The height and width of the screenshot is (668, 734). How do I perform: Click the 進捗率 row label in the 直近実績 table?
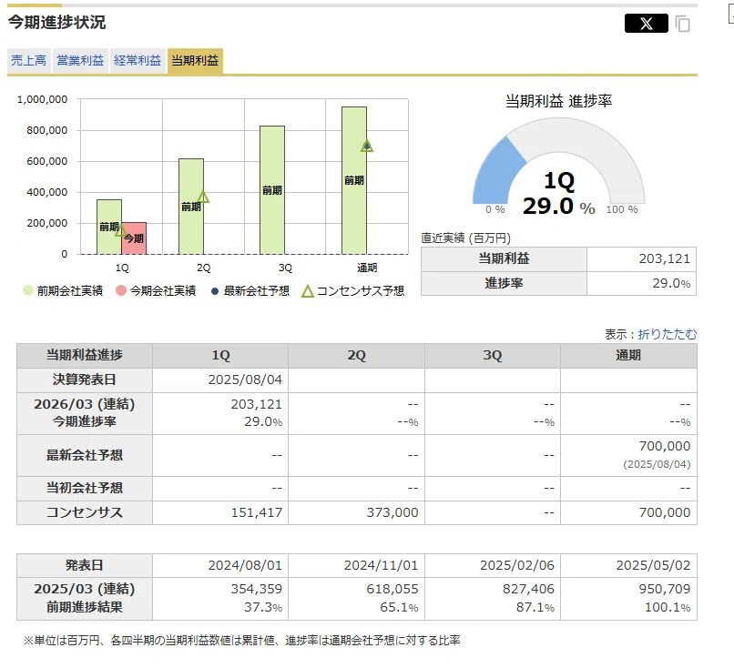[504, 283]
